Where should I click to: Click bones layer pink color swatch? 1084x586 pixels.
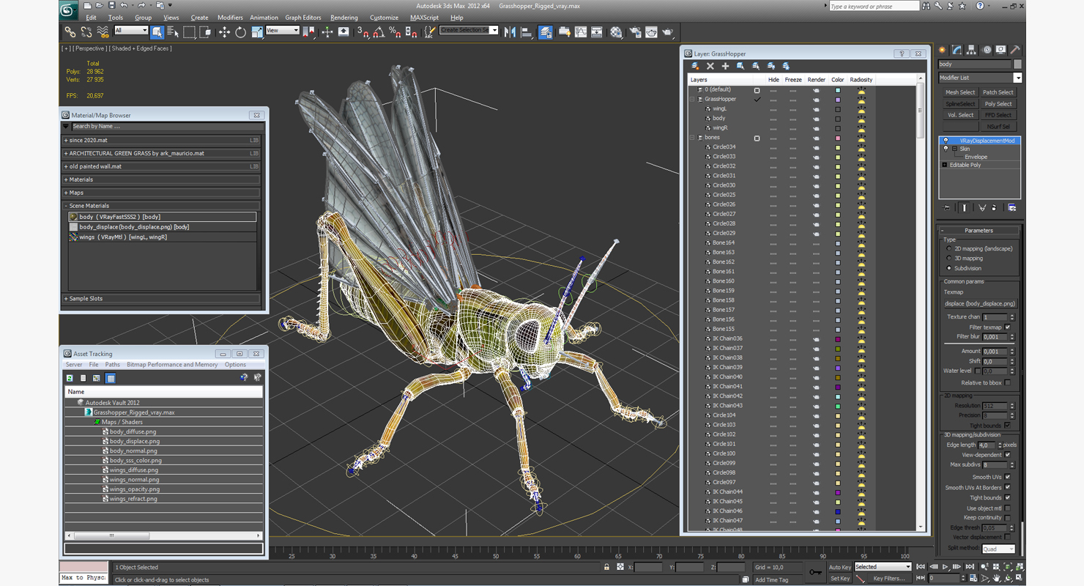click(x=838, y=138)
